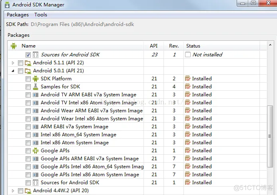Select the Intel x86 Atom System Image row
The width and height of the screenshot is (277, 195).
[137, 143]
